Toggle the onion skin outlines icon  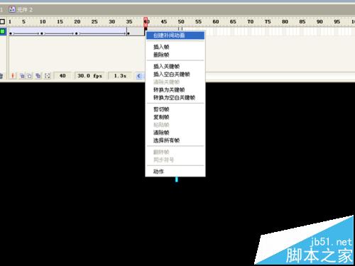pos(29,76)
